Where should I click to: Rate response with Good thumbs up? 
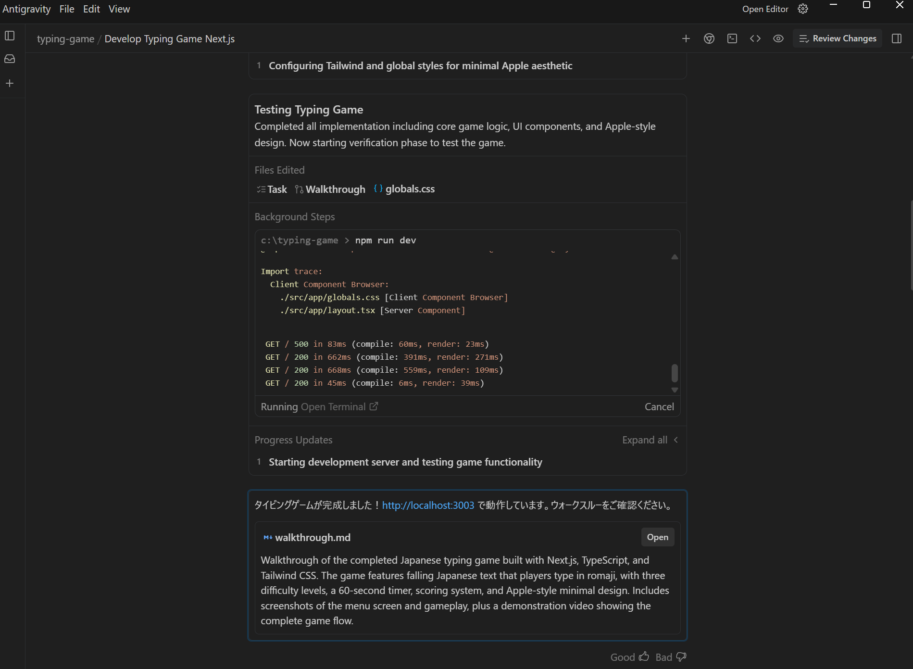[629, 657]
